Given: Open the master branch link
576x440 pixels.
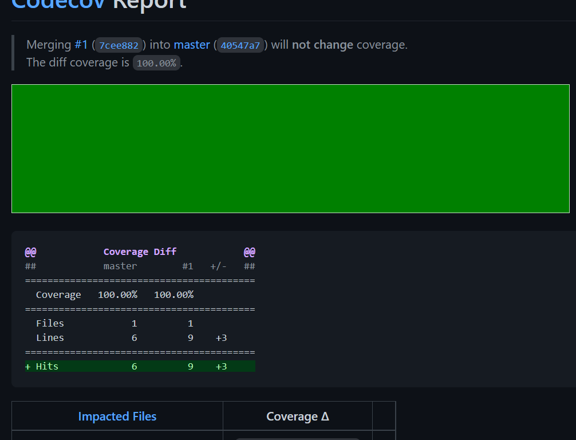Looking at the screenshot, I should 192,45.
